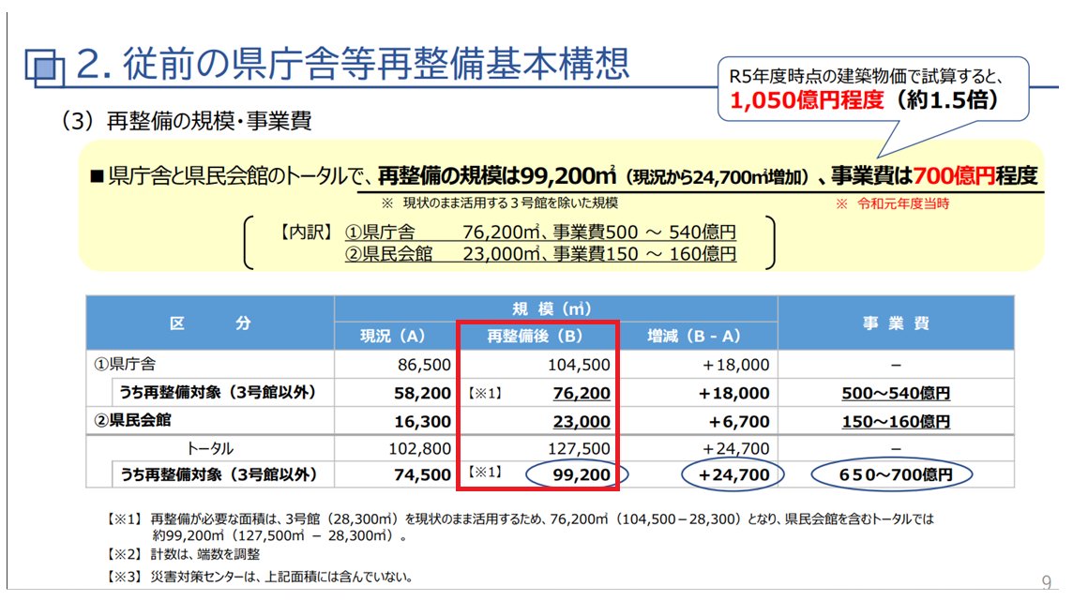Screen dimensions: 1073x601
Task: Select red callout text '1,050億円程度'
Action: (x=807, y=100)
